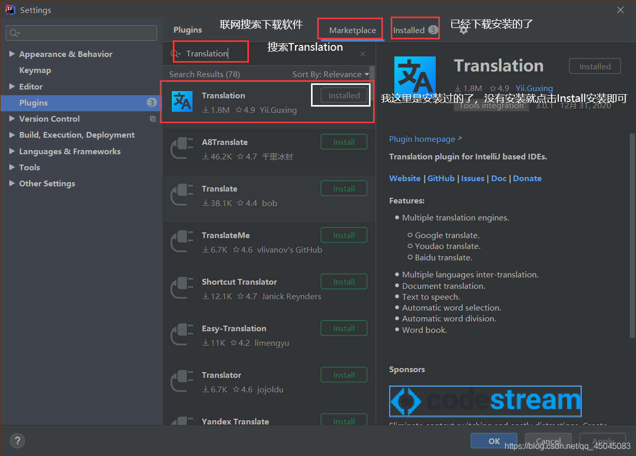636x456 pixels.
Task: Clear the plugin search with X icon
Action: (363, 54)
